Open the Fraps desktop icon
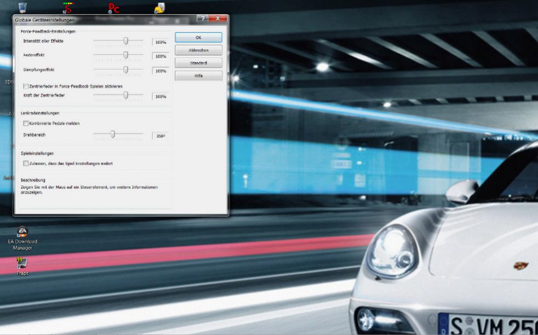 point(22,266)
